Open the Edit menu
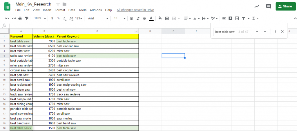 pyautogui.click(x=26, y=10)
